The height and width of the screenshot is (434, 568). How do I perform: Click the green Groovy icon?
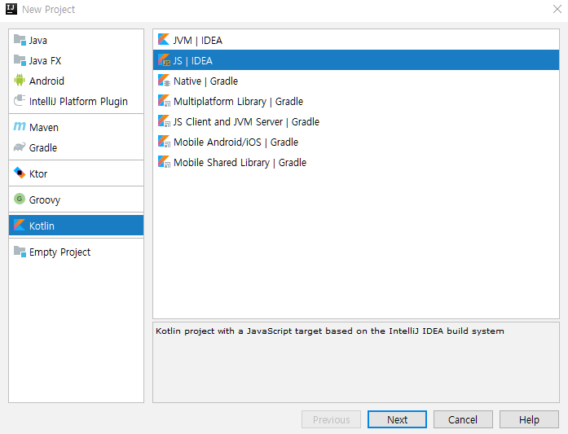[x=20, y=199]
